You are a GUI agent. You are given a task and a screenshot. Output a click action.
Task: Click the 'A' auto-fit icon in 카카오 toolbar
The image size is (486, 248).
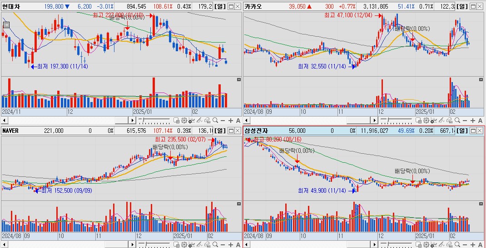pos(480,120)
